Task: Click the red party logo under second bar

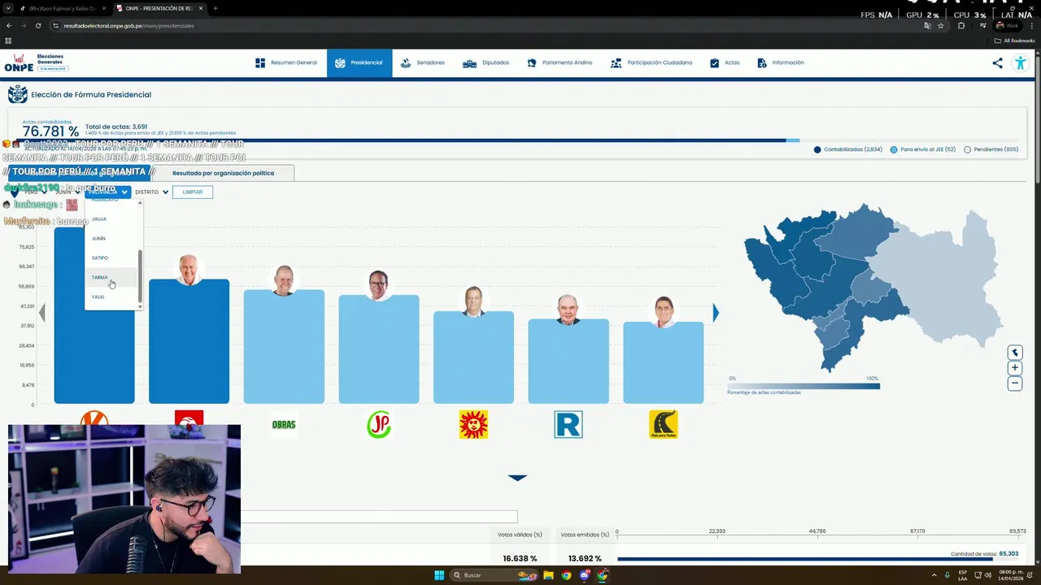Action: click(189, 418)
